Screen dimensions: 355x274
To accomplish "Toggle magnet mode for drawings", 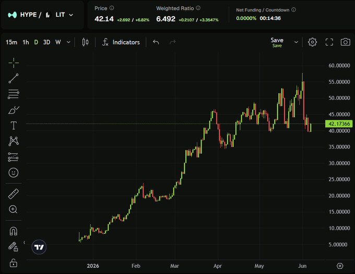I will click(x=14, y=231).
